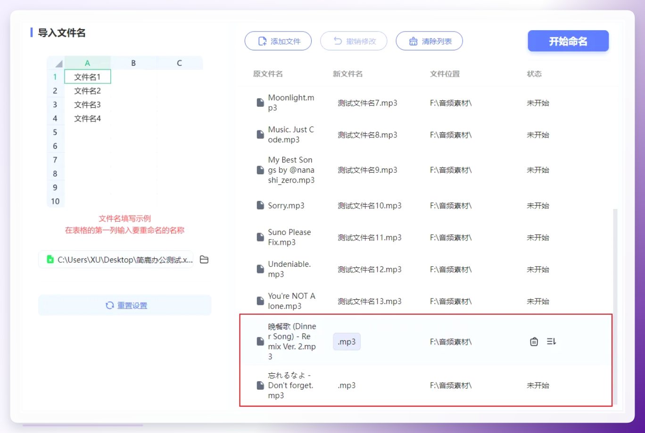Select 忘れるなよ - Don't forget.mp3 name
The width and height of the screenshot is (645, 433).
point(291,385)
